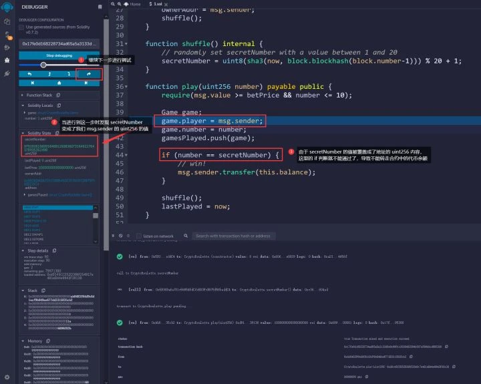481x384 pixels.
Task: Place cursor on gamesPlayed.push(game) line
Action: pyautogui.click(x=208, y=138)
